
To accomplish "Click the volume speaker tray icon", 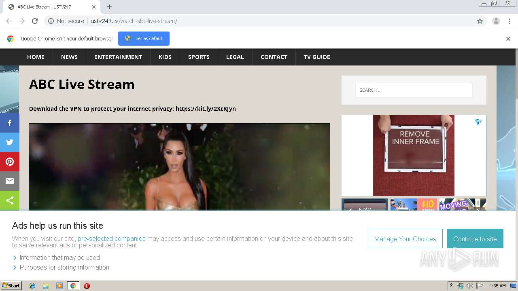I will [x=470, y=286].
